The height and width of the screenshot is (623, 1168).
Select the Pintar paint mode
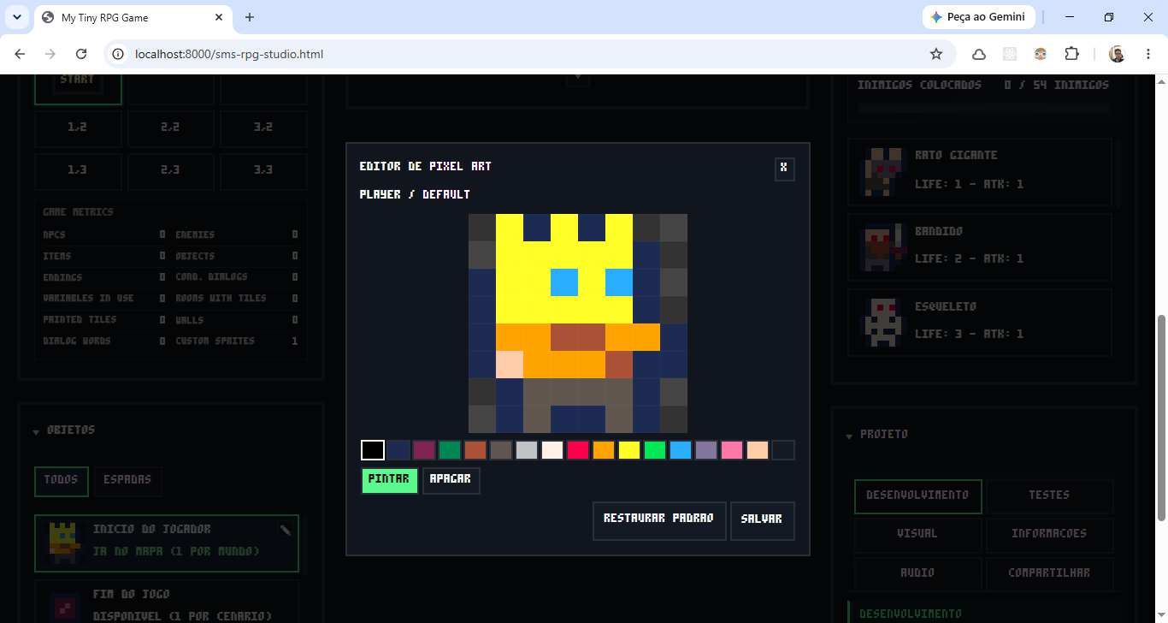click(x=389, y=480)
